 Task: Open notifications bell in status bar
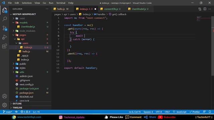click(210, 112)
